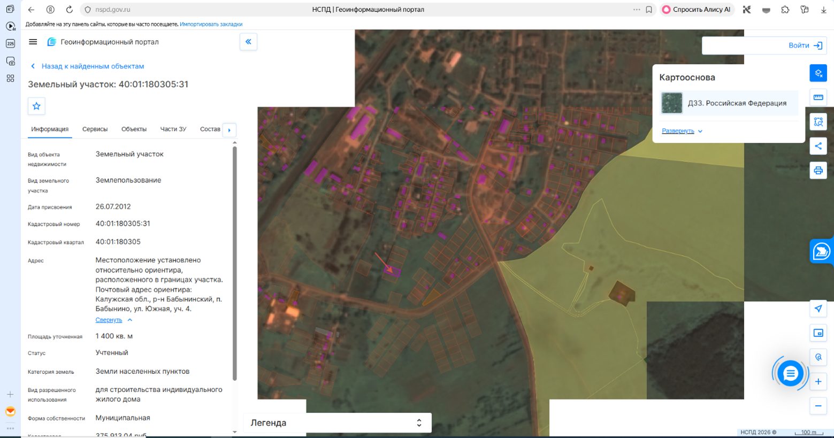Open the hamburger main menu
This screenshot has width=834, height=438.
coord(33,42)
